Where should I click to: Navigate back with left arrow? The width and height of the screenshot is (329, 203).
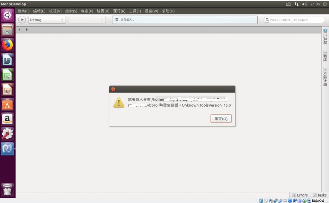pyautogui.click(x=19, y=29)
